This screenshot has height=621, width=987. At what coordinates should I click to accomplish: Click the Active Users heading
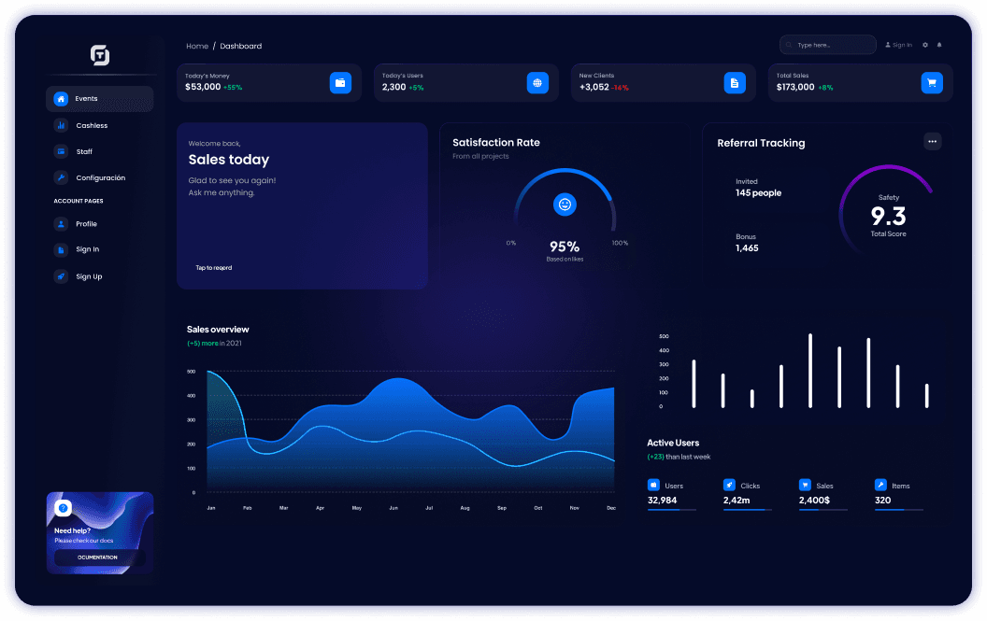[673, 443]
